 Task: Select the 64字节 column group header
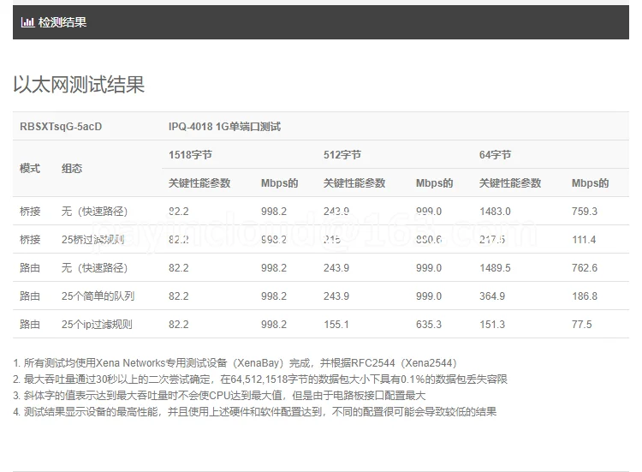point(495,155)
